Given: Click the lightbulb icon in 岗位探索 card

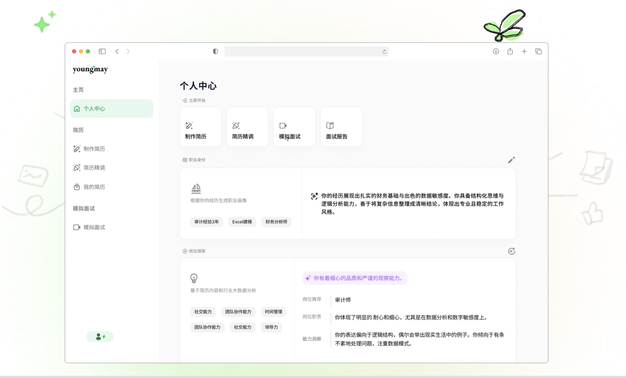Looking at the screenshot, I should tap(194, 278).
